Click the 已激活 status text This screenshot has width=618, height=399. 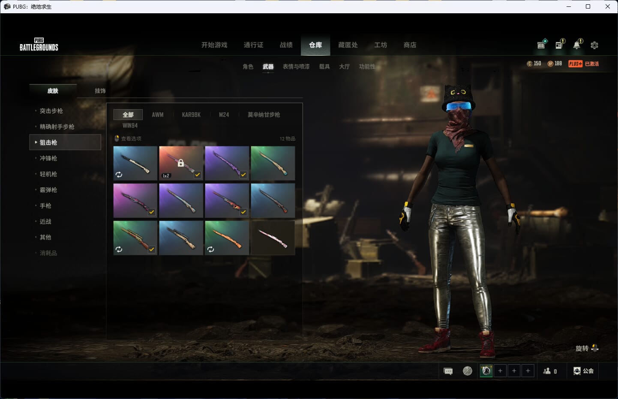[x=592, y=64]
